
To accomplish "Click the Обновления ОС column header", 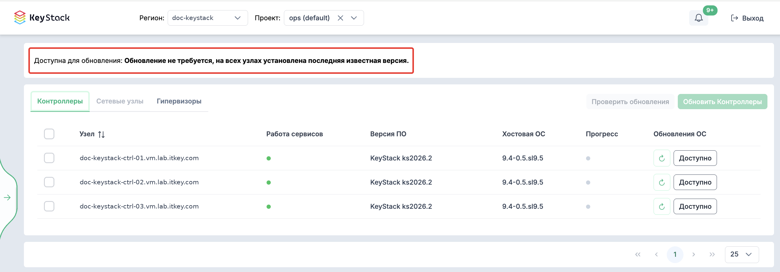I will pyautogui.click(x=680, y=134).
